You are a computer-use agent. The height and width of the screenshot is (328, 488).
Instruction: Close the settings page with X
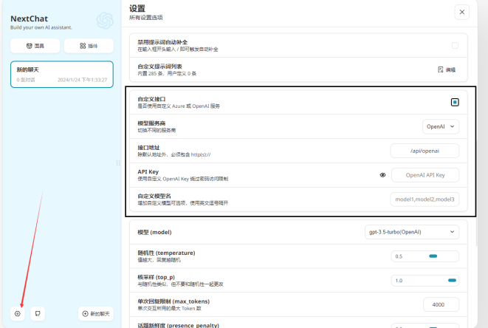coord(462,12)
